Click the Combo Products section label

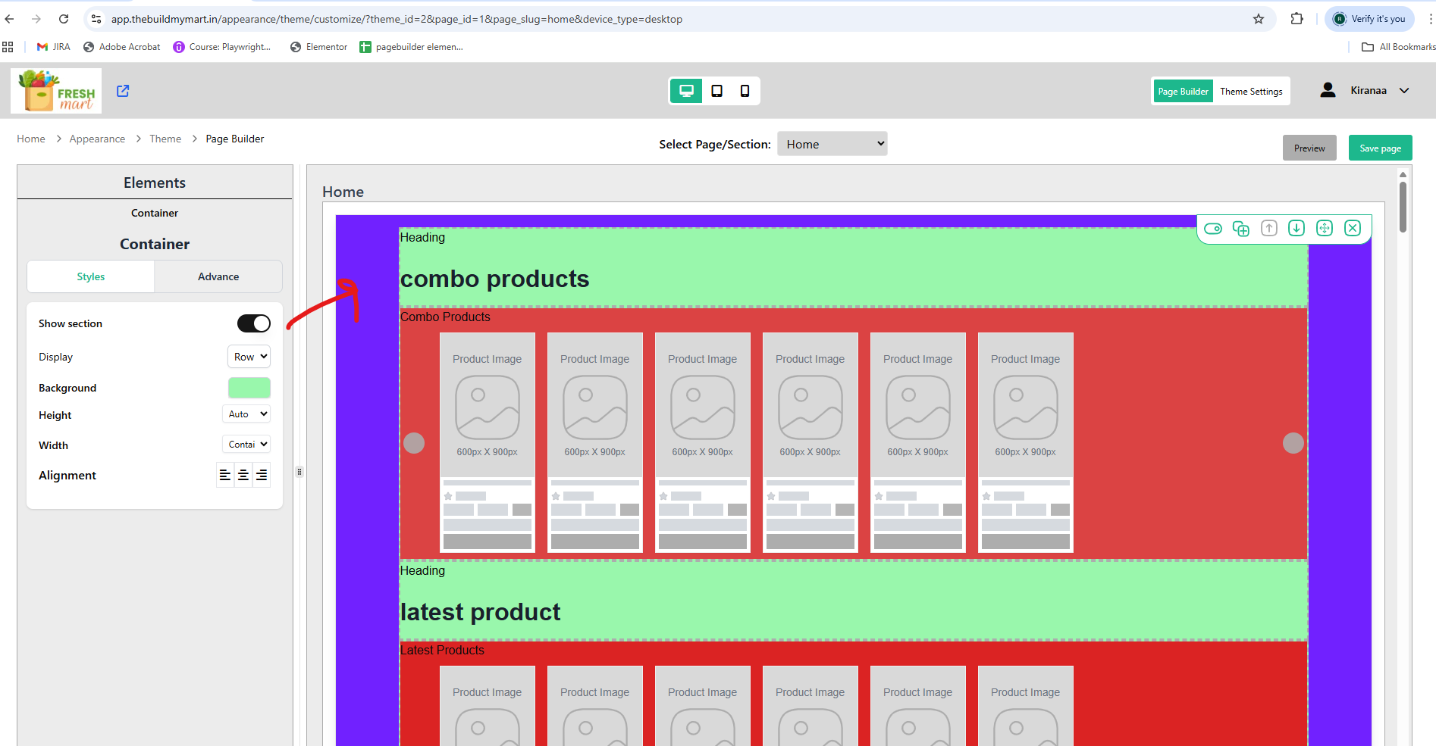click(x=445, y=317)
